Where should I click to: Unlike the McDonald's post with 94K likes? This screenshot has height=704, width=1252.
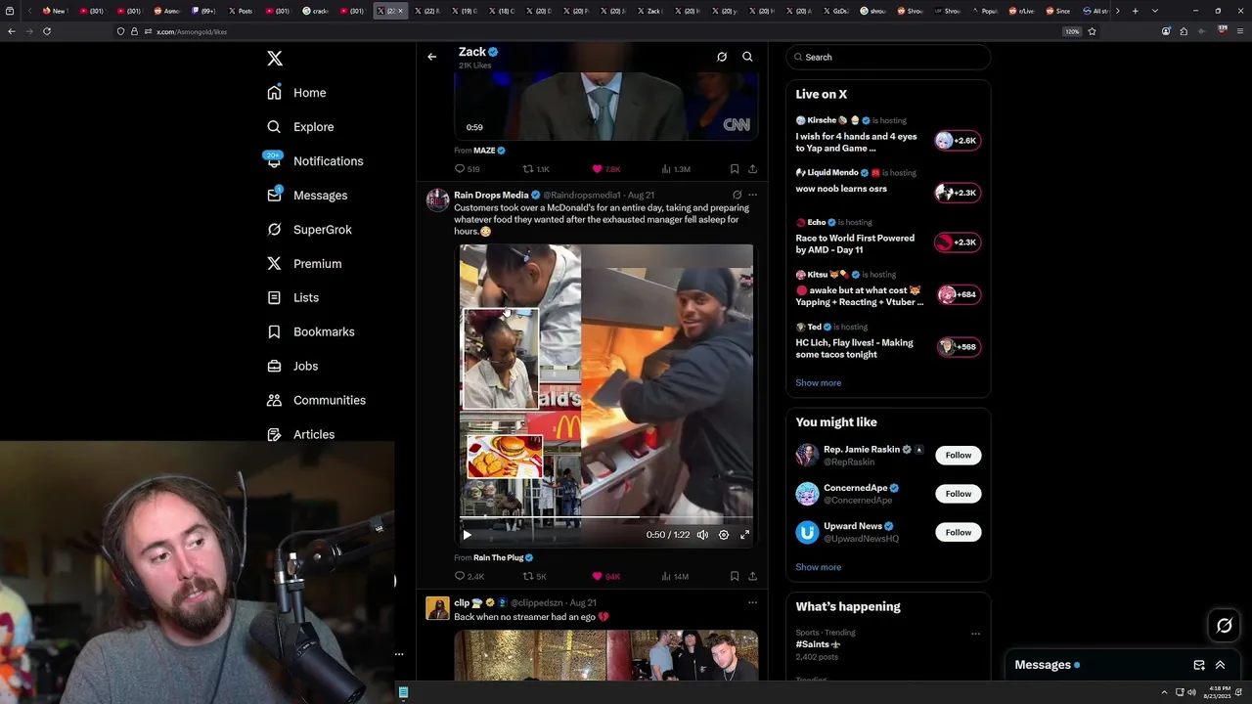point(605,577)
